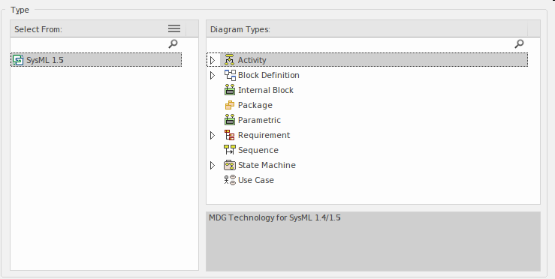Viewport: 555px width, 279px height.
Task: Click the Block Definition diagram icon
Action: (230, 75)
